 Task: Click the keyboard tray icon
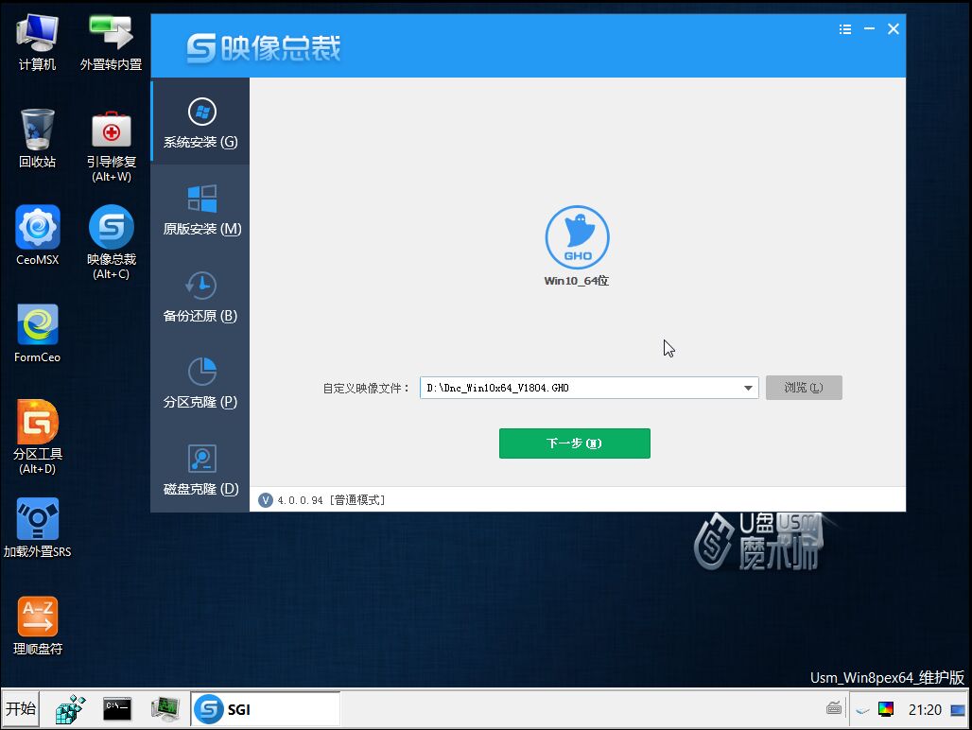834,708
